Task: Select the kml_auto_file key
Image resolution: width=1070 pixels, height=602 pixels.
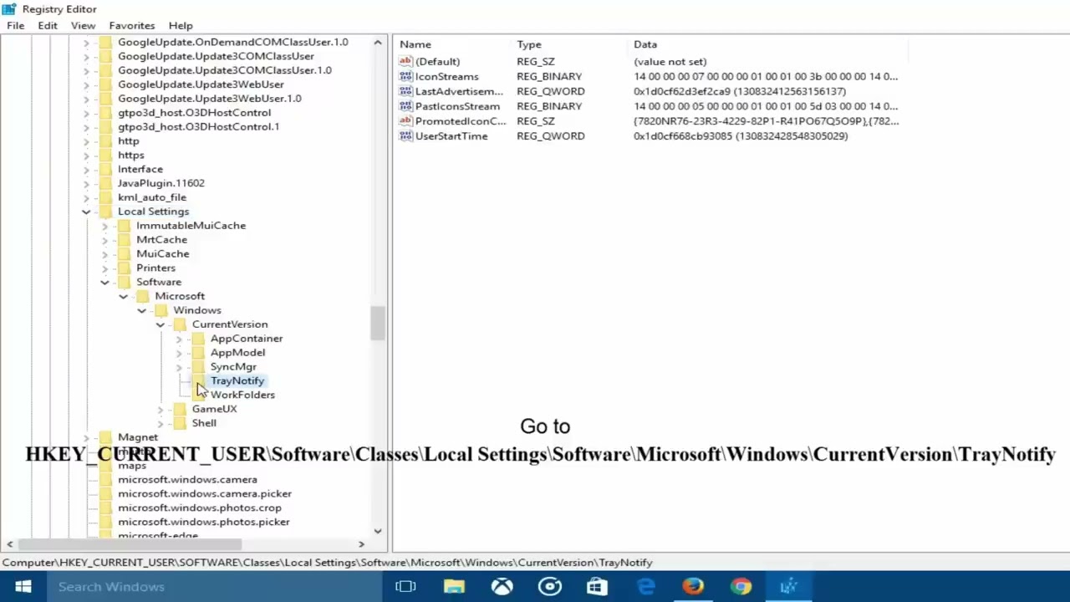Action: point(151,197)
